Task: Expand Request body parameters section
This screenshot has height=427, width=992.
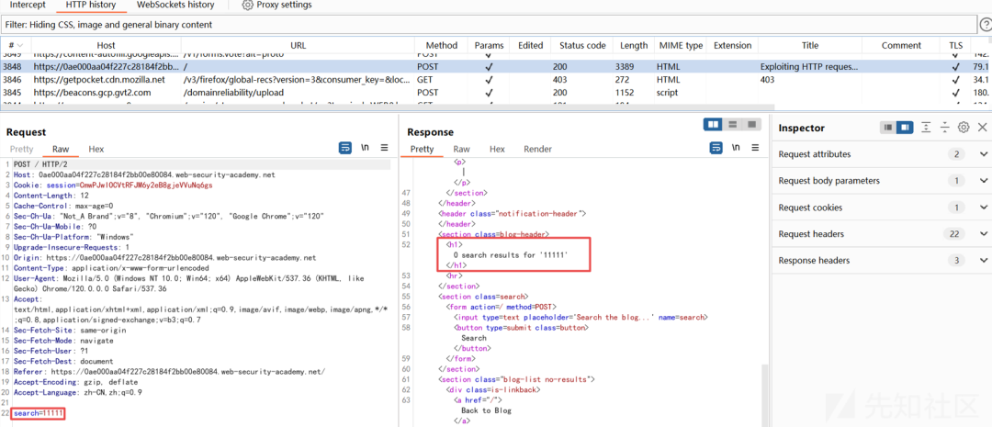Action: 983,181
